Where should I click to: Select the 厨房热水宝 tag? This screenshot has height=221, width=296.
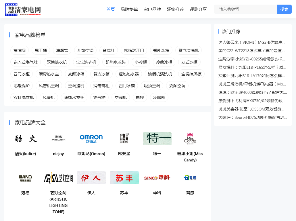click(49, 74)
